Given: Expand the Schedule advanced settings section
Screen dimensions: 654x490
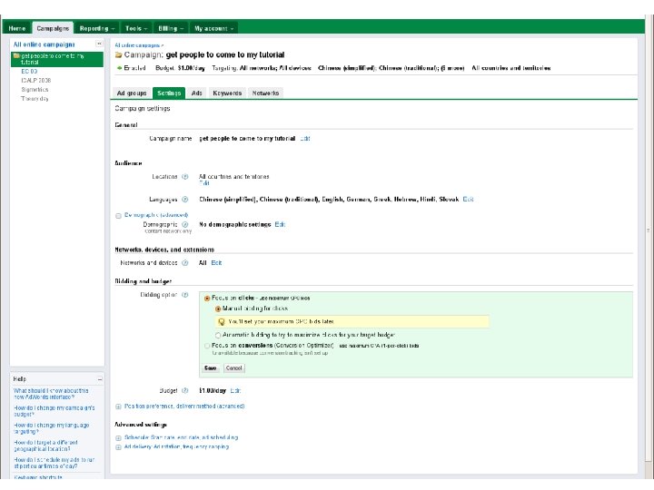Looking at the screenshot, I should tap(118, 437).
